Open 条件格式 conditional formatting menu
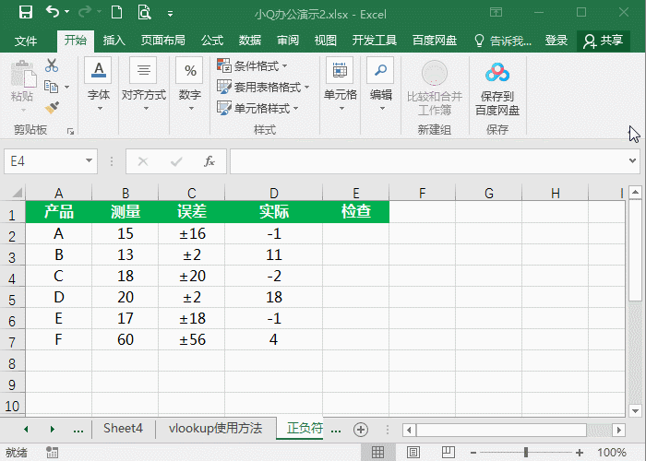 coord(252,65)
